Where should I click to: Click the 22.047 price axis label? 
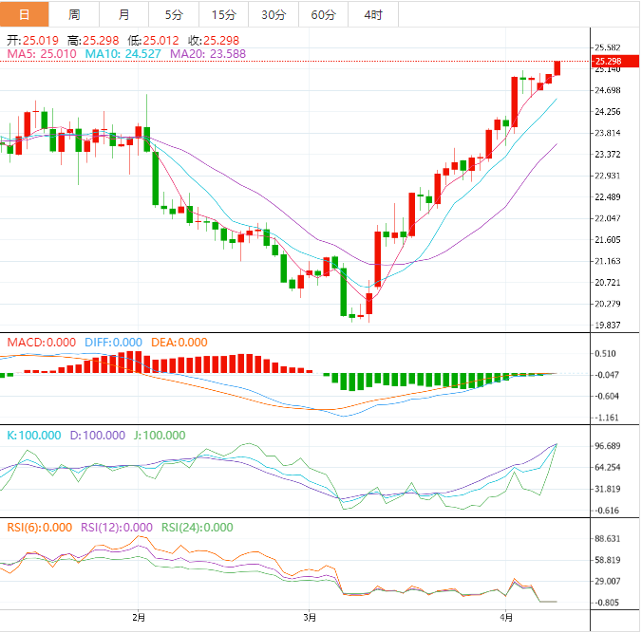(x=608, y=218)
